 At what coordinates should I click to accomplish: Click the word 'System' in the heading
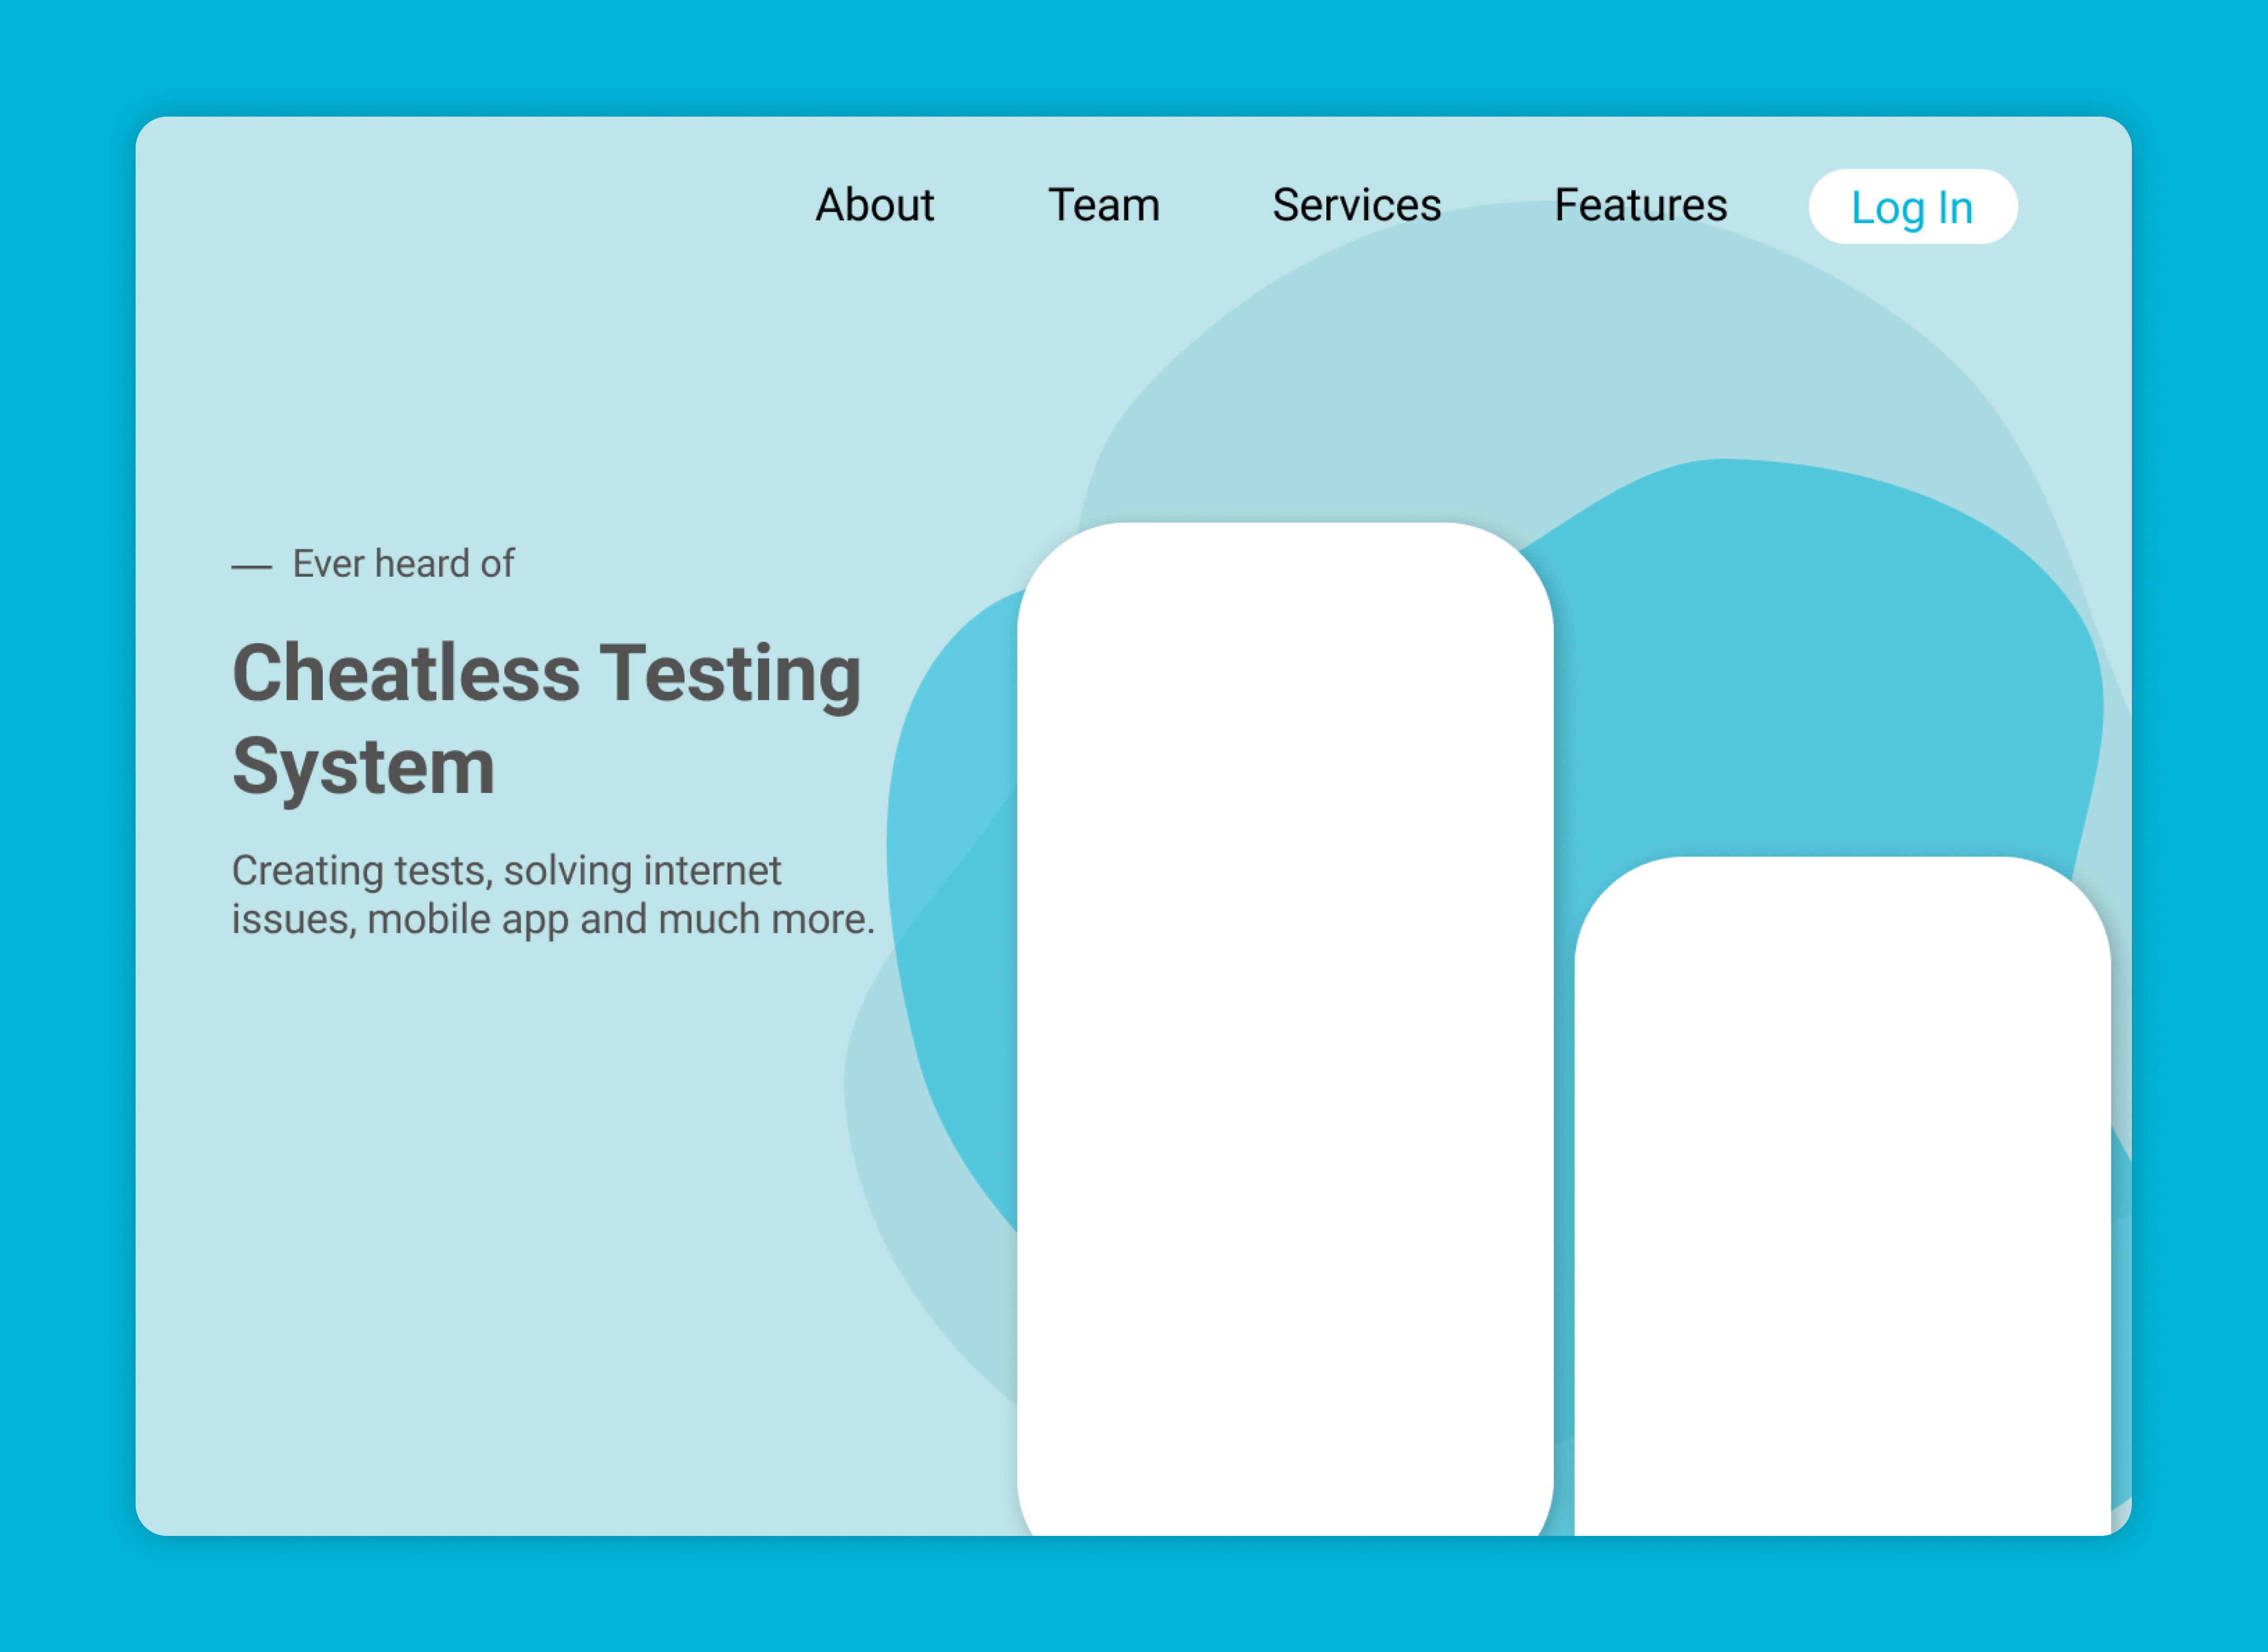pos(363,767)
